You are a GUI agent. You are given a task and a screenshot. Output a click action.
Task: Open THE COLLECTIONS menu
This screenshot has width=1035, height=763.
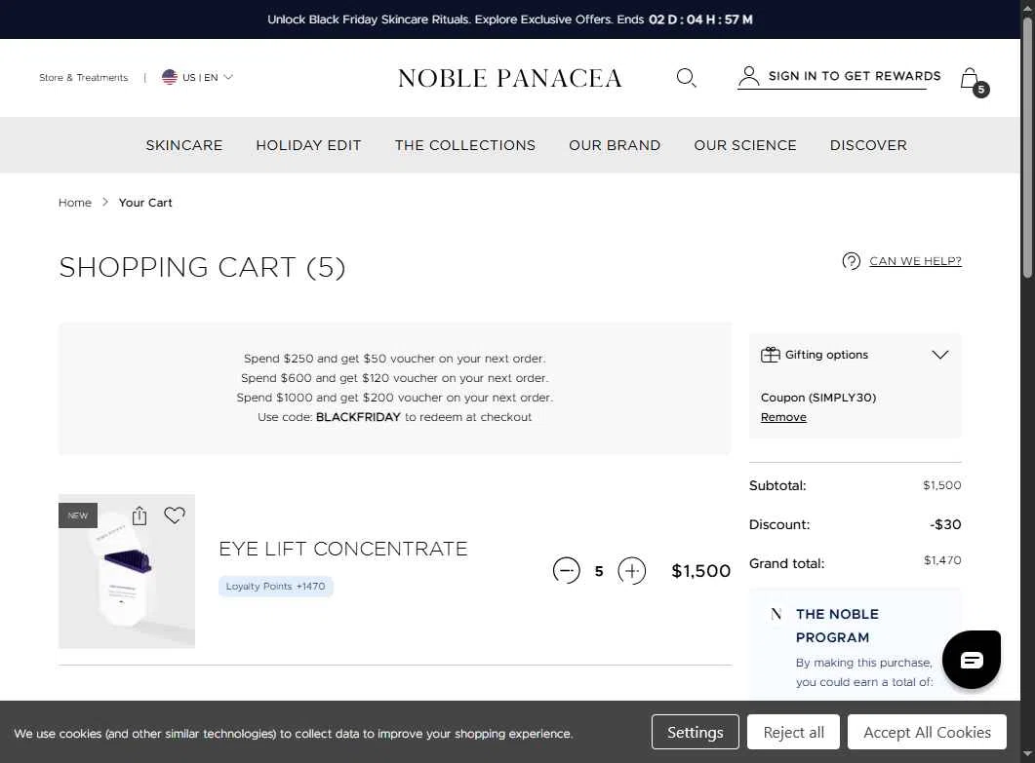pos(465,145)
